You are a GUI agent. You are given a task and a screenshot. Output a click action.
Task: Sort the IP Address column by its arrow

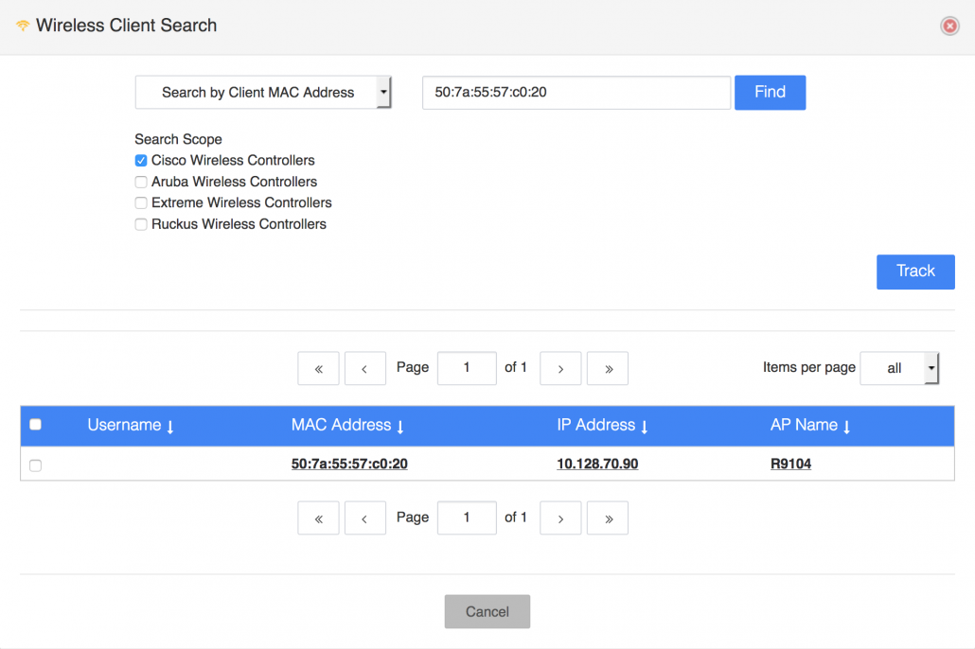coord(646,426)
